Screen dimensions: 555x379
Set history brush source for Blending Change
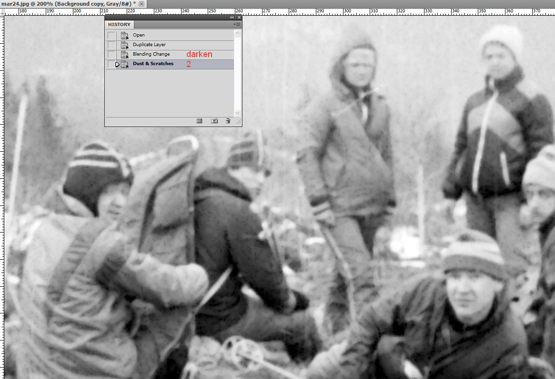(x=111, y=54)
